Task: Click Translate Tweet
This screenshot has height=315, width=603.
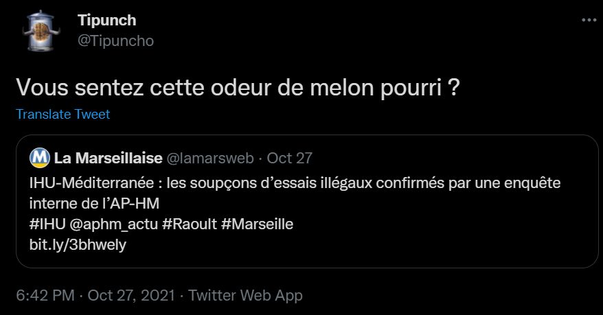Action: coord(62,115)
